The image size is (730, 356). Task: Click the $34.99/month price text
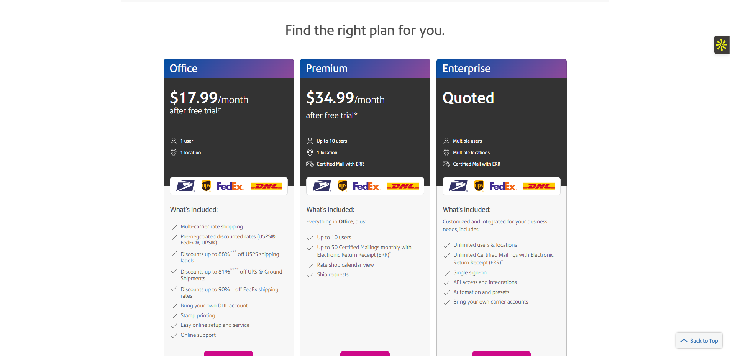coord(345,98)
